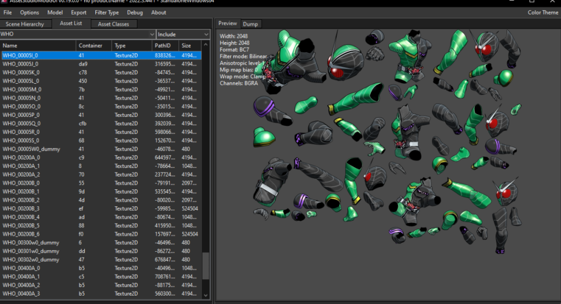The image size is (561, 304).
Task: Sort by the Type column header
Action: [132, 46]
